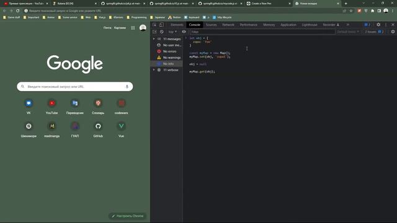Click the browser back arrow
This screenshot has height=223, width=397.
tap(4, 11)
